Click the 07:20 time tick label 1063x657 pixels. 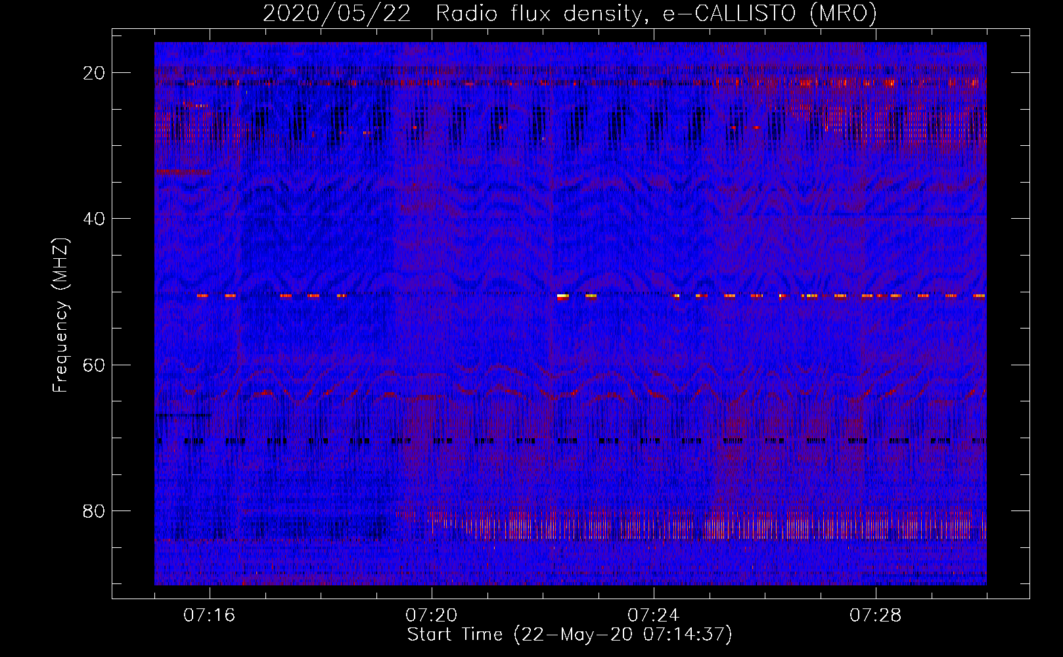[x=432, y=616]
